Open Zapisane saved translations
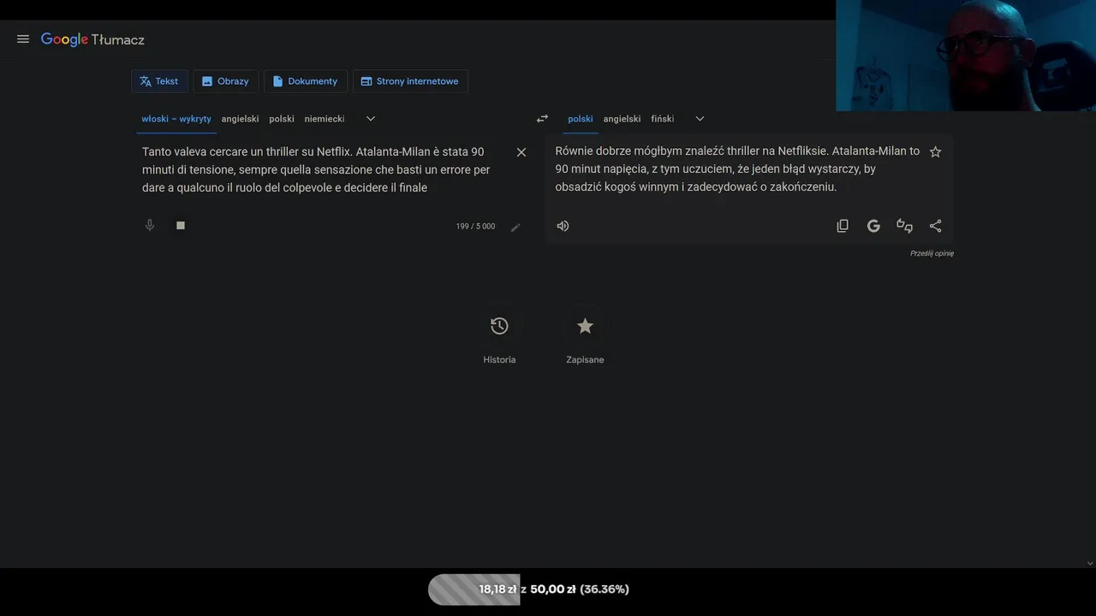This screenshot has width=1096, height=616. point(585,336)
